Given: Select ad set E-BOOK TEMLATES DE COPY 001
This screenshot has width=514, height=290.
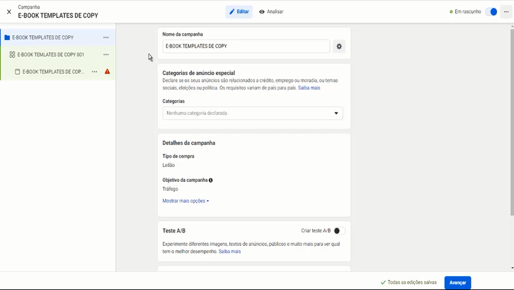Looking at the screenshot, I should (50, 54).
